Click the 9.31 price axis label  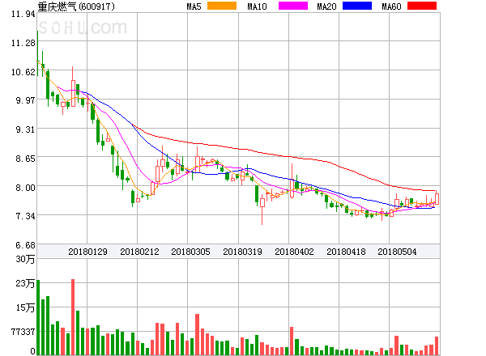click(25, 129)
